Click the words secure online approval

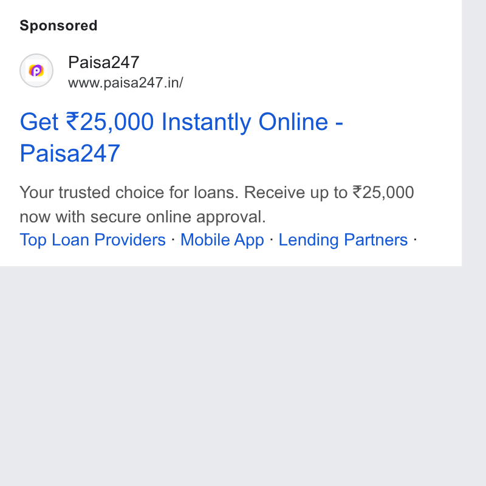178,217
